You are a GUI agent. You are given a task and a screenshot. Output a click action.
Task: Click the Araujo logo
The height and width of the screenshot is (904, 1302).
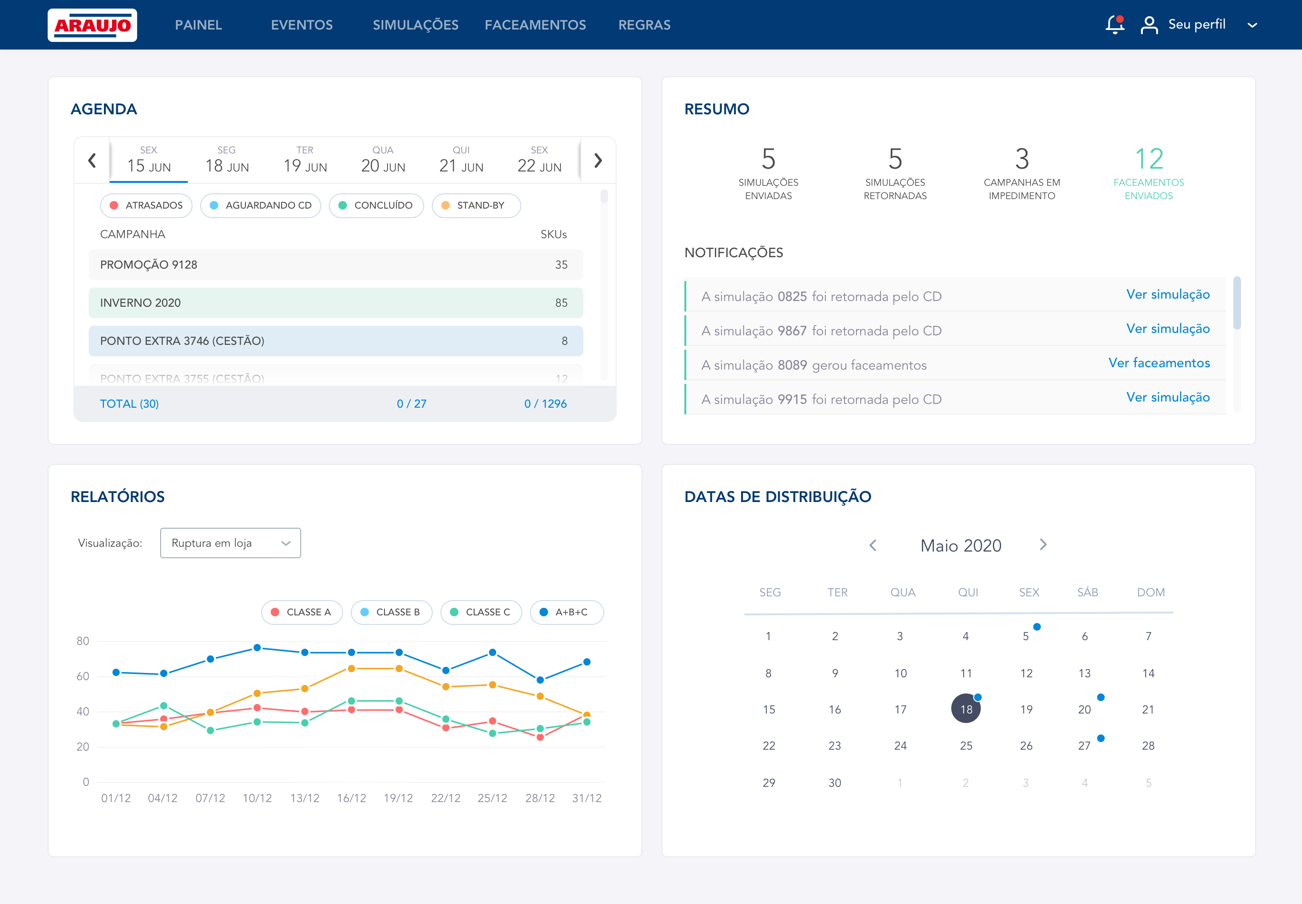tap(92, 25)
